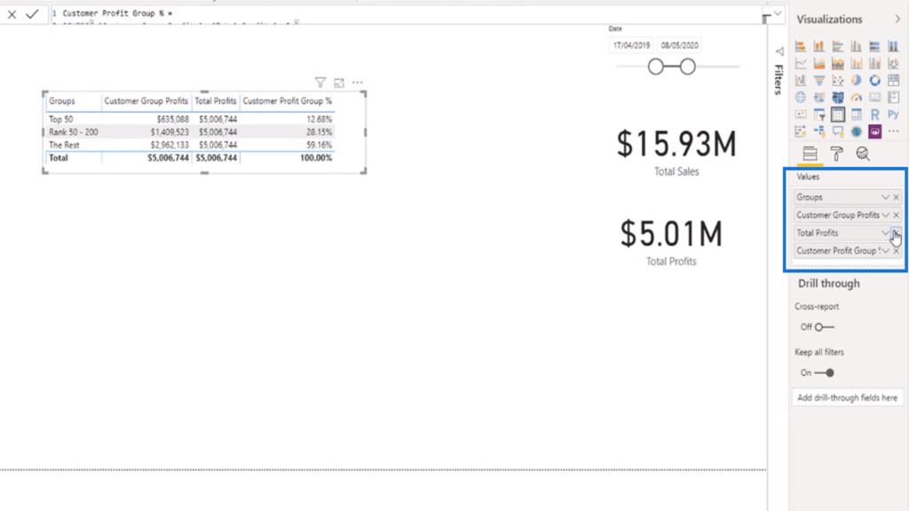909x511 pixels.
Task: Switch to Analytics magnifier tab
Action: tap(863, 153)
